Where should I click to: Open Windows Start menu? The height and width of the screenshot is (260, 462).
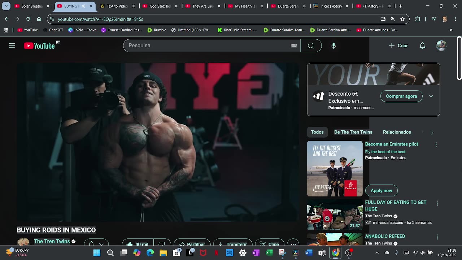(x=97, y=253)
